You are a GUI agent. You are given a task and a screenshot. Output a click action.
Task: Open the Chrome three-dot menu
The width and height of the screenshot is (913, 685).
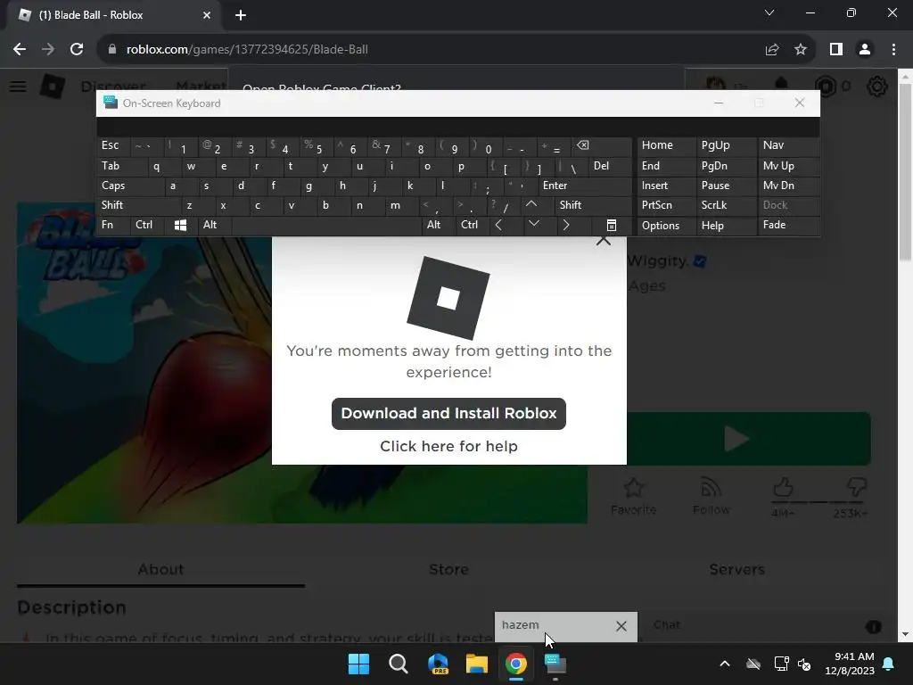point(893,50)
